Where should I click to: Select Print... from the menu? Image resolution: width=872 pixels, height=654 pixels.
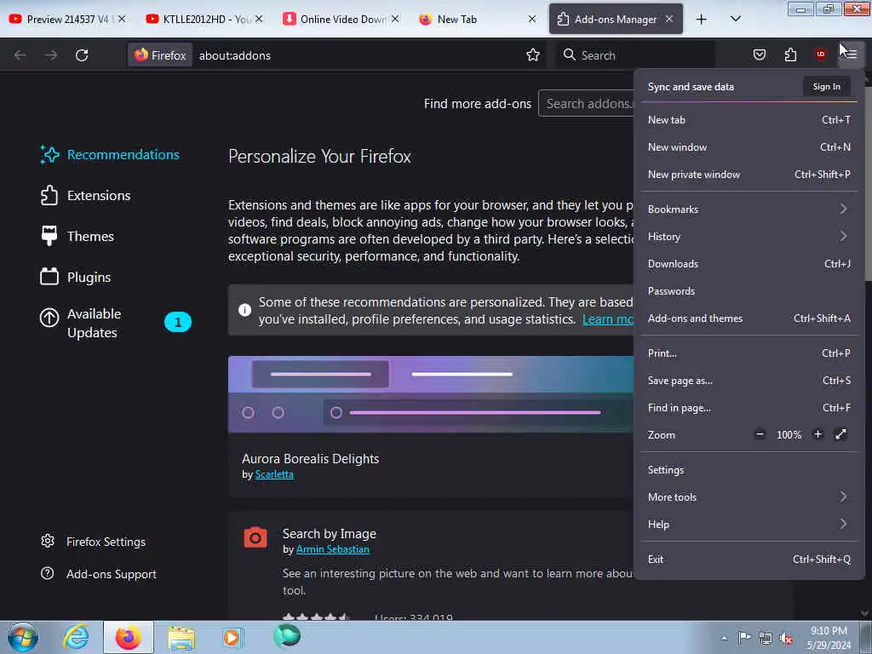[x=749, y=353]
